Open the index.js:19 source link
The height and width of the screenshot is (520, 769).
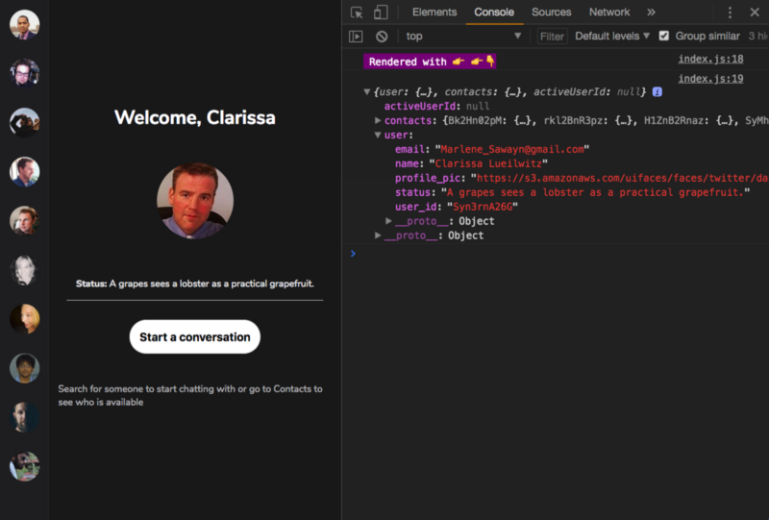(710, 79)
